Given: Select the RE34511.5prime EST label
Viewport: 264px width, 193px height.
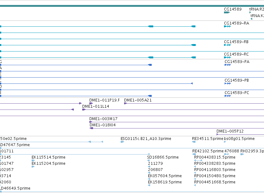Looking at the screenshot, I should pyautogui.click(x=208, y=139).
